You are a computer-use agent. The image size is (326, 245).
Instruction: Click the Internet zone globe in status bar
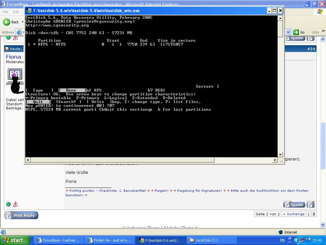pos(281,232)
